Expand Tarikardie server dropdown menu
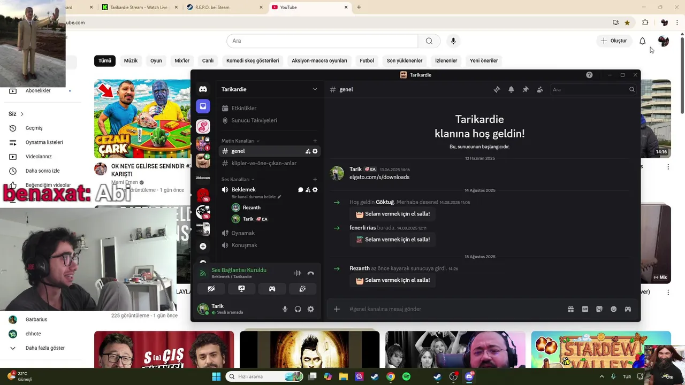 click(315, 89)
